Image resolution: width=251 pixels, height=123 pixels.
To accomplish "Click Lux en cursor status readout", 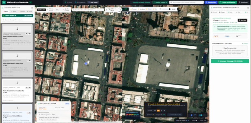I will coord(182,121).
